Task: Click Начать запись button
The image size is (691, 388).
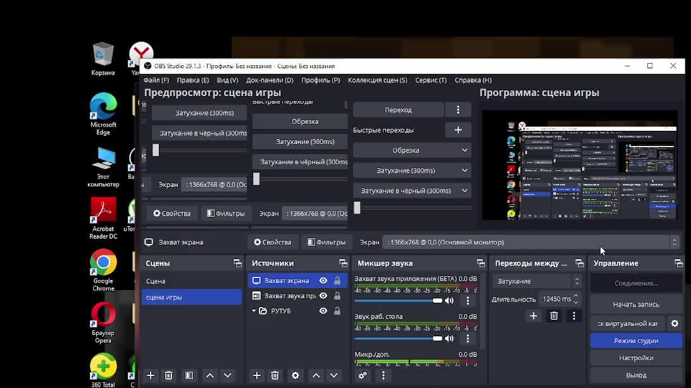Action: tap(636, 305)
